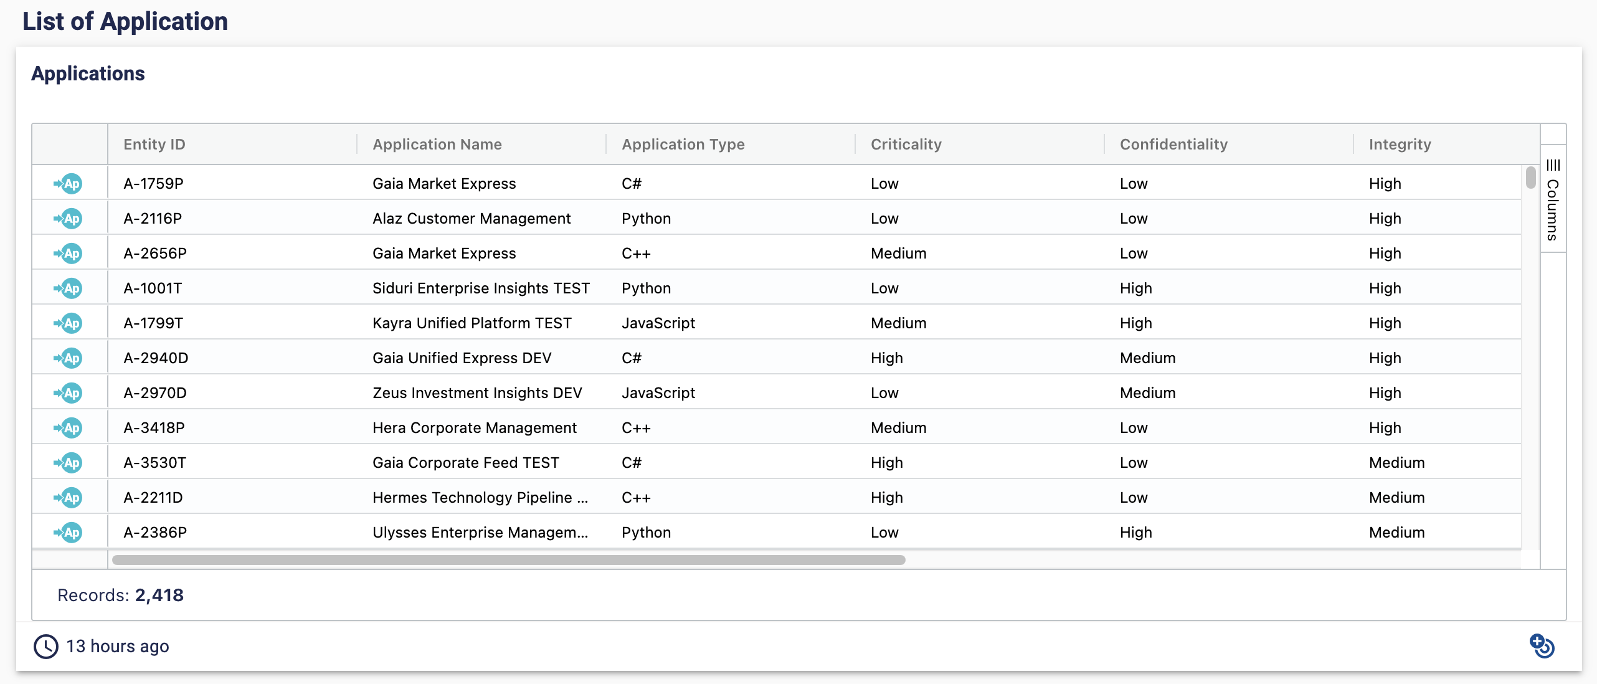Click the truncated Hermes Technology Pipeline name
The image size is (1597, 684).
pyautogui.click(x=480, y=498)
